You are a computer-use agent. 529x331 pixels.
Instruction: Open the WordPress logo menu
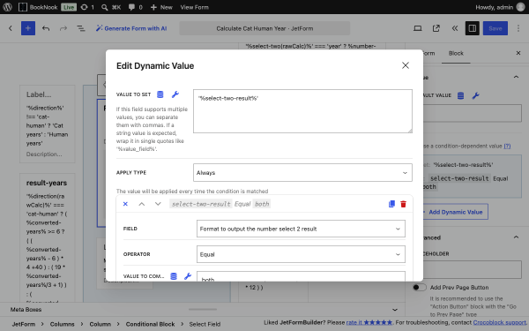[x=7, y=7]
